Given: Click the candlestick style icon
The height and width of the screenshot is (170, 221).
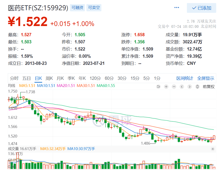Looking at the screenshot, I should (197, 87).
